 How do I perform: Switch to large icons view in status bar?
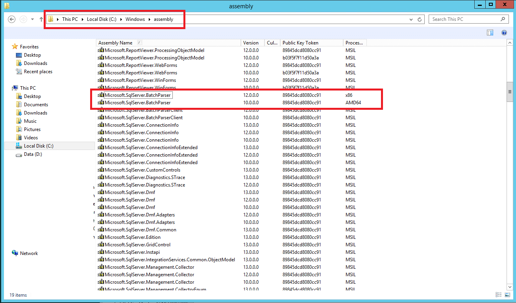click(x=507, y=295)
